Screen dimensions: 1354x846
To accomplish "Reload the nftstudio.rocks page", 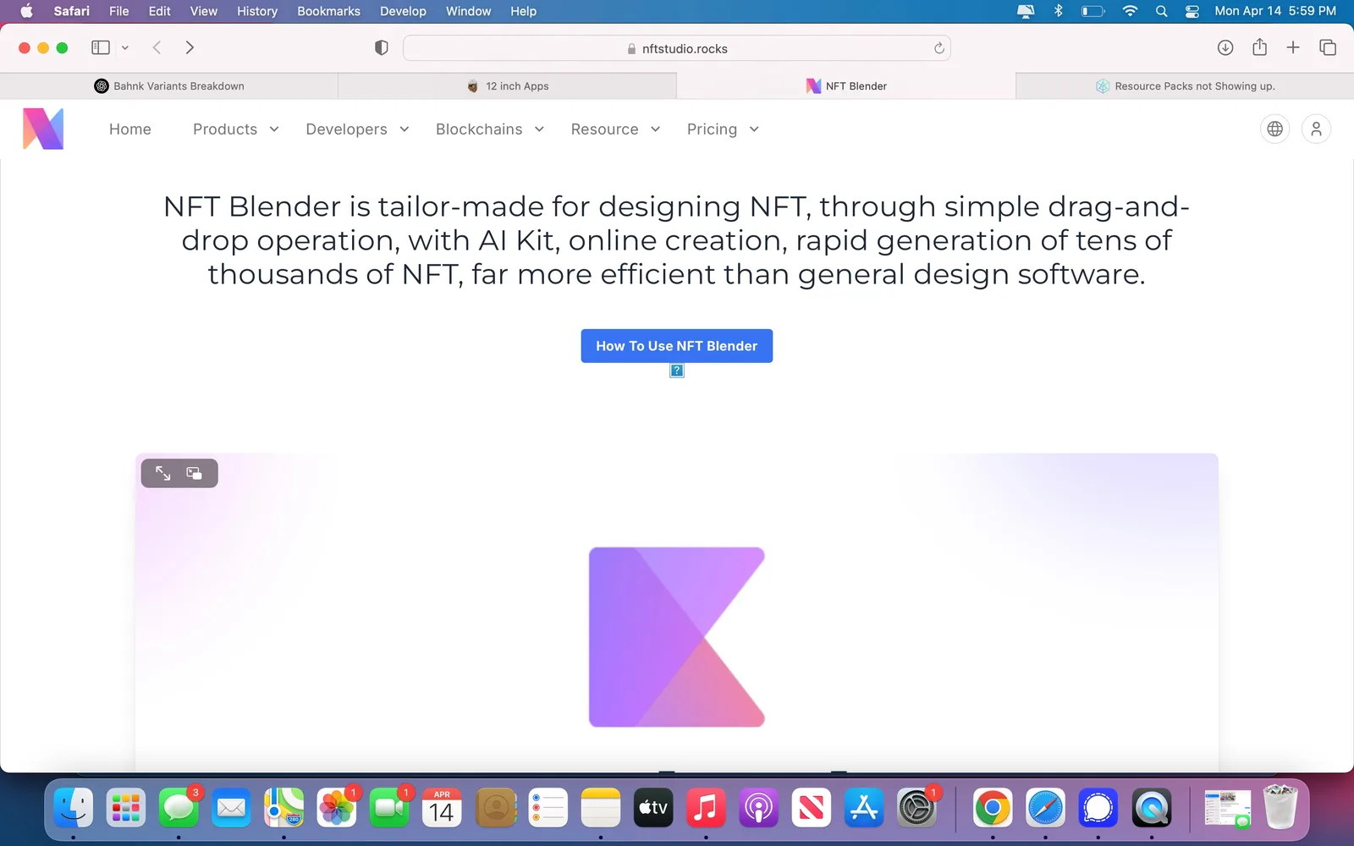I will 938,48.
